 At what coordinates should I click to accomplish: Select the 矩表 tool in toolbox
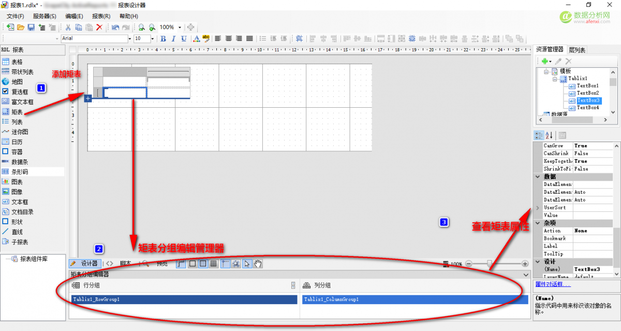pyautogui.click(x=17, y=112)
